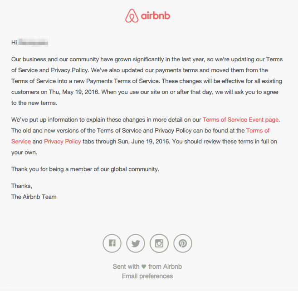Click the "Thanks," sign-off text

(22, 186)
